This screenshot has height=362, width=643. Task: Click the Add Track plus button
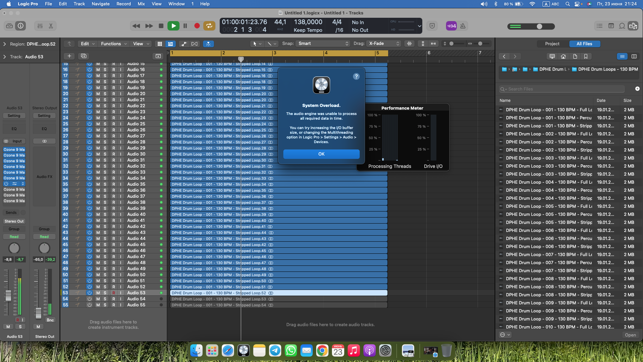click(69, 56)
